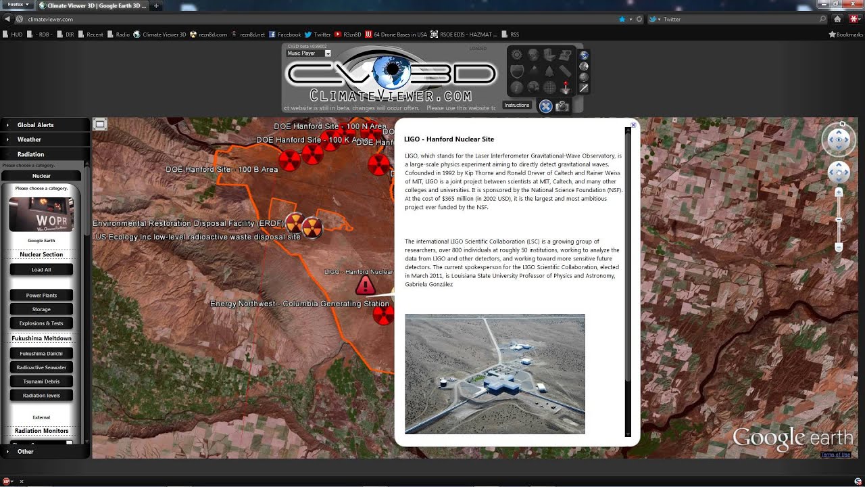Screen dimensions: 865x487
Task: Click the Instructions button
Action: (517, 105)
